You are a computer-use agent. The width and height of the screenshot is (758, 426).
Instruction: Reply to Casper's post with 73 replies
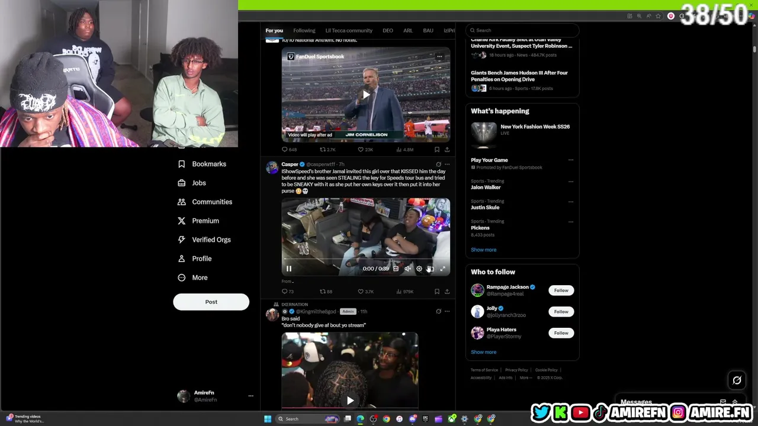tap(288, 291)
